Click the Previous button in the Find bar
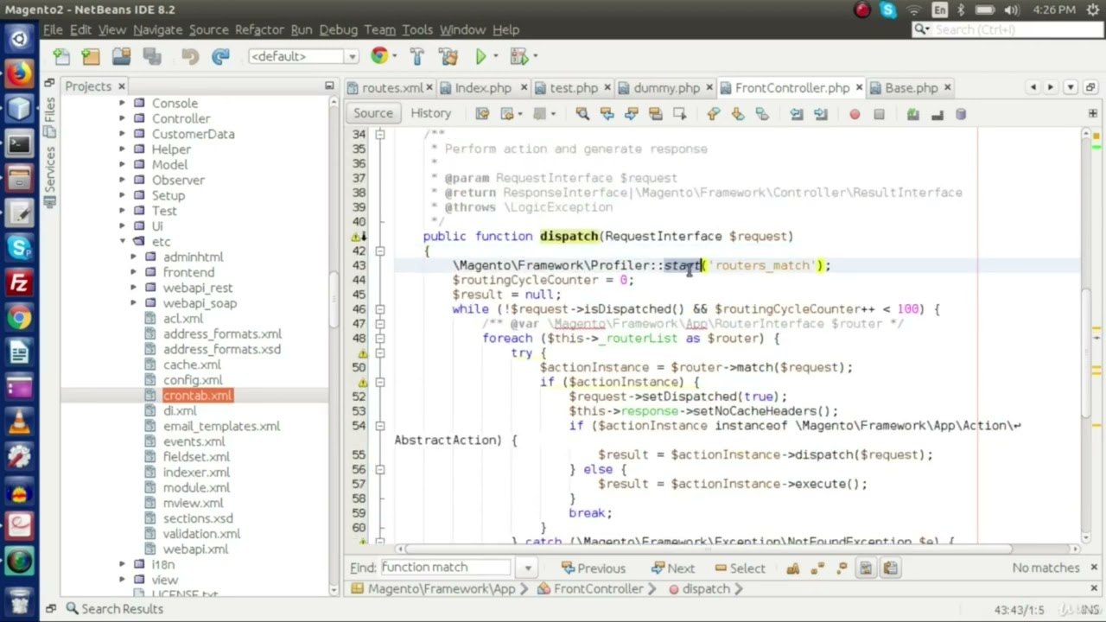 pos(594,568)
